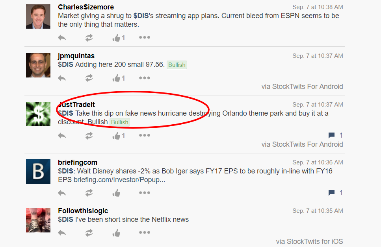381x247 pixels.
Task: Reshare JustTradeIt's fake news hurricane post
Action: click(x=89, y=136)
